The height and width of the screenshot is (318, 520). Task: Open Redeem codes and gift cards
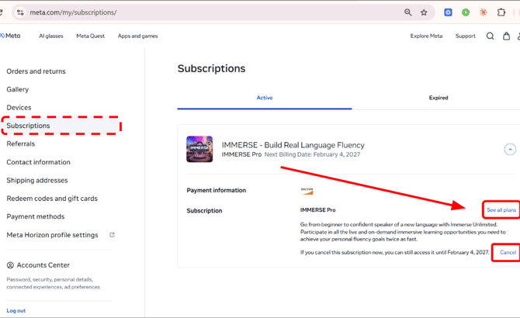click(52, 199)
